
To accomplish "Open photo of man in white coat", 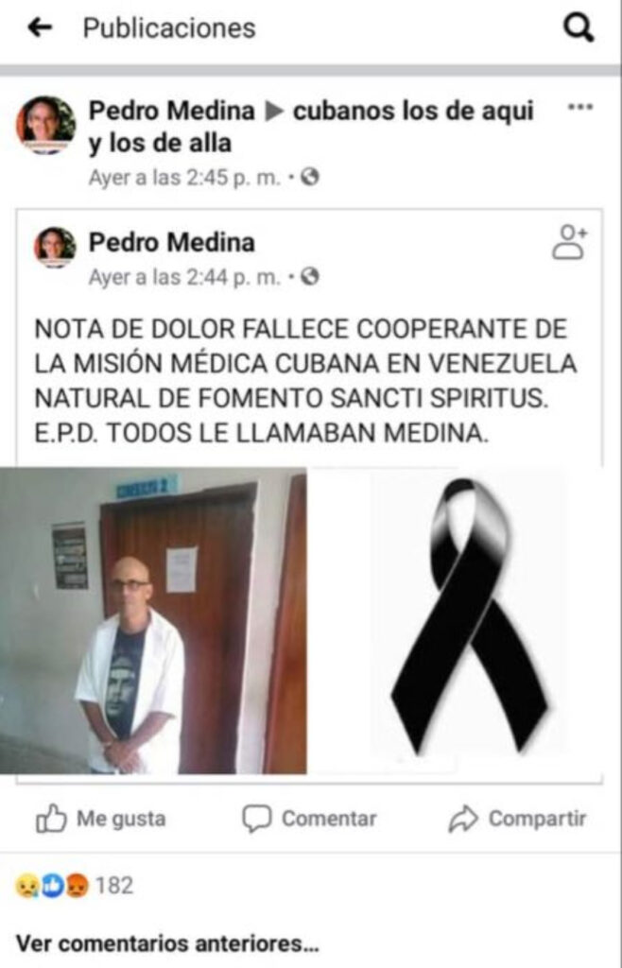I will click(153, 620).
